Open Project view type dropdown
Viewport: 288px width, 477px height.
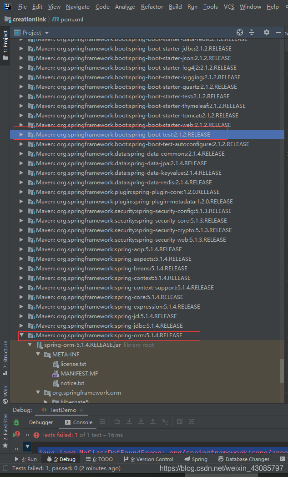point(47,33)
